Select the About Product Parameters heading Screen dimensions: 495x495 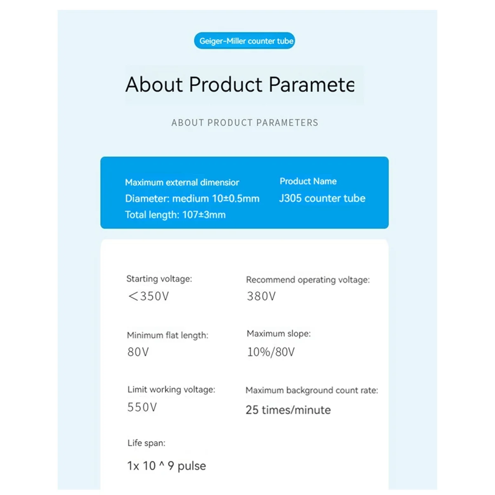(240, 85)
